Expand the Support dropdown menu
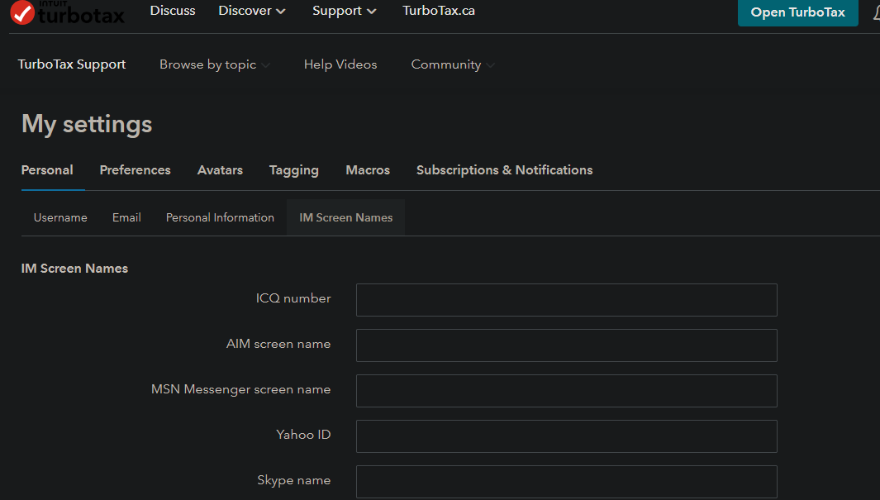This screenshot has height=500, width=880. (344, 11)
